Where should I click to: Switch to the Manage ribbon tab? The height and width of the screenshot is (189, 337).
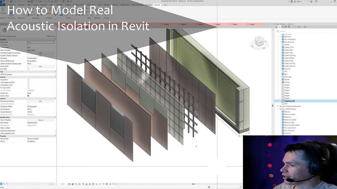click(107, 5)
